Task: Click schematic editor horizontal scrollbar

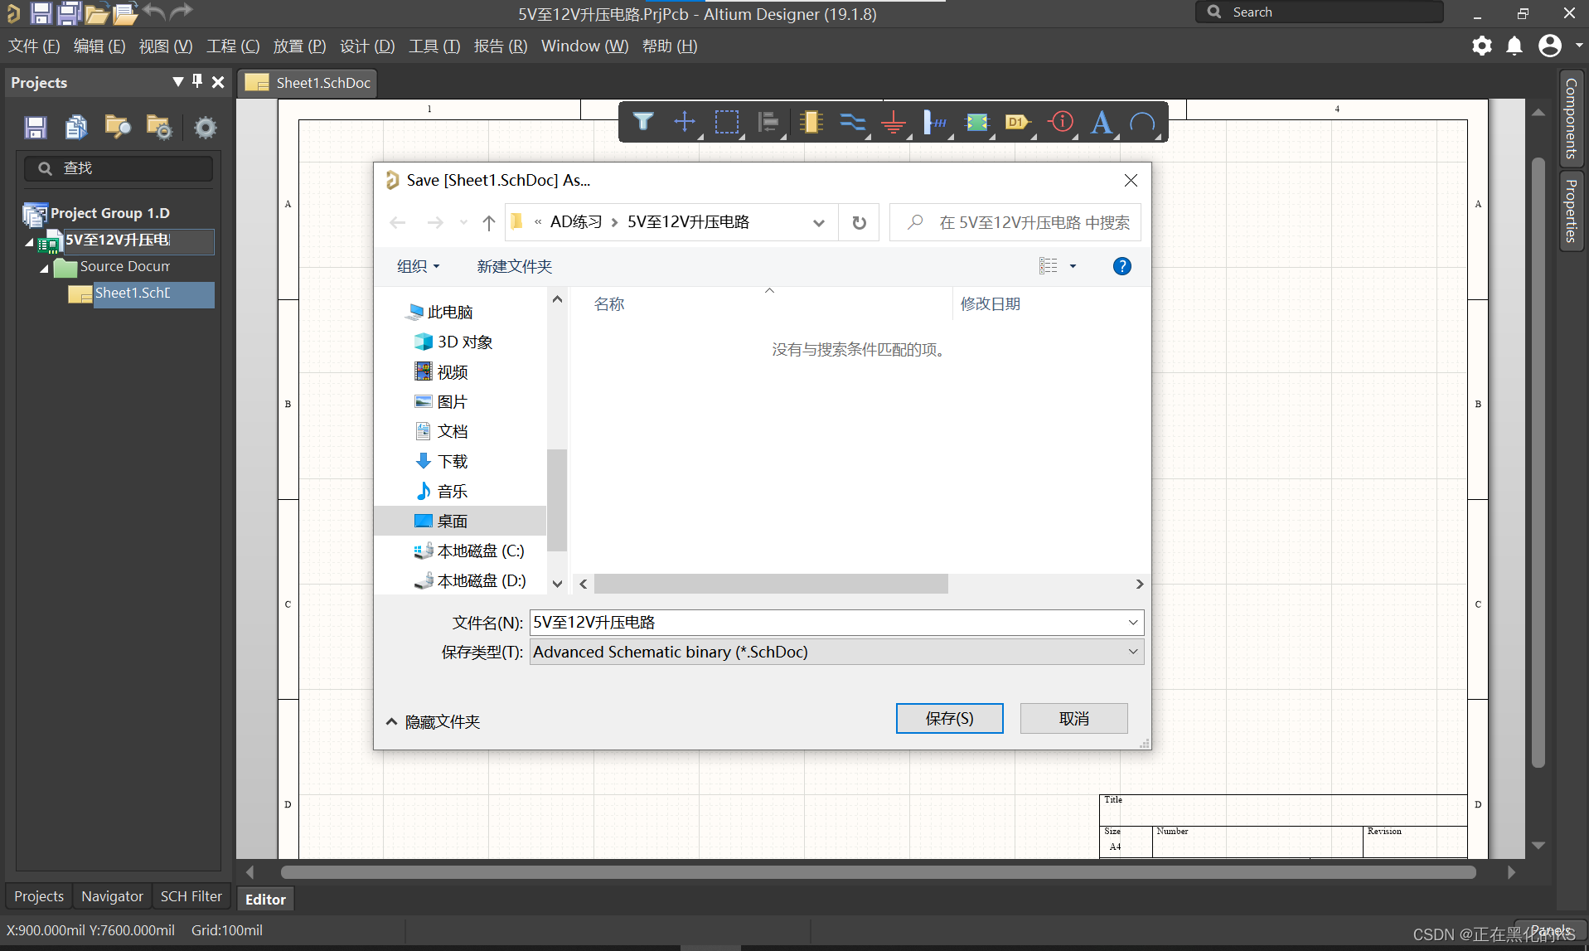Action: [x=878, y=872]
